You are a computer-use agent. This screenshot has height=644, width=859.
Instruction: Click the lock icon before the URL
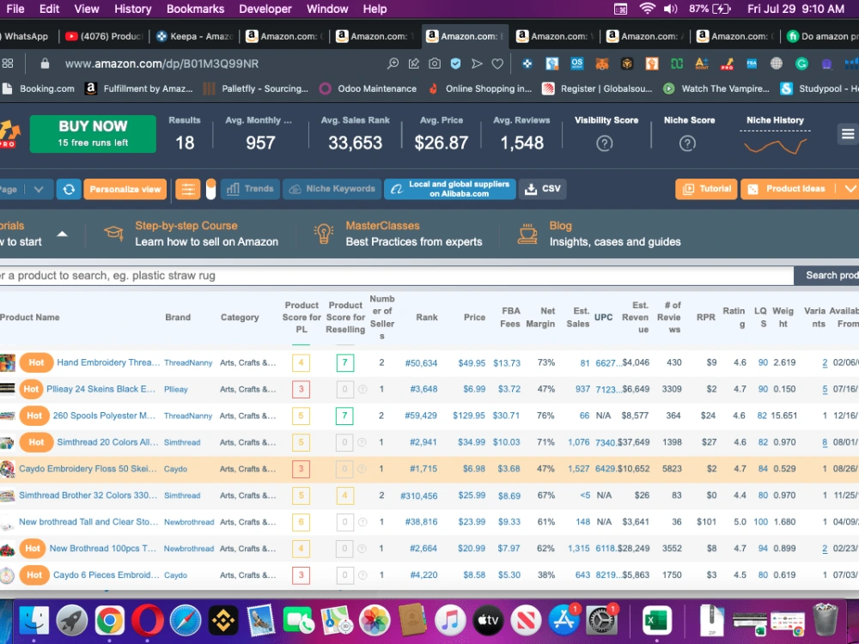(x=45, y=64)
